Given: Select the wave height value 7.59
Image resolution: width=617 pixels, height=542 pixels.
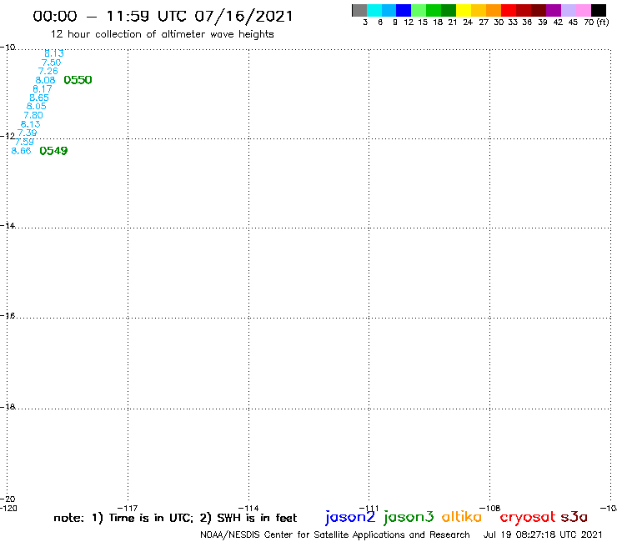Looking at the screenshot, I should 24,142.
